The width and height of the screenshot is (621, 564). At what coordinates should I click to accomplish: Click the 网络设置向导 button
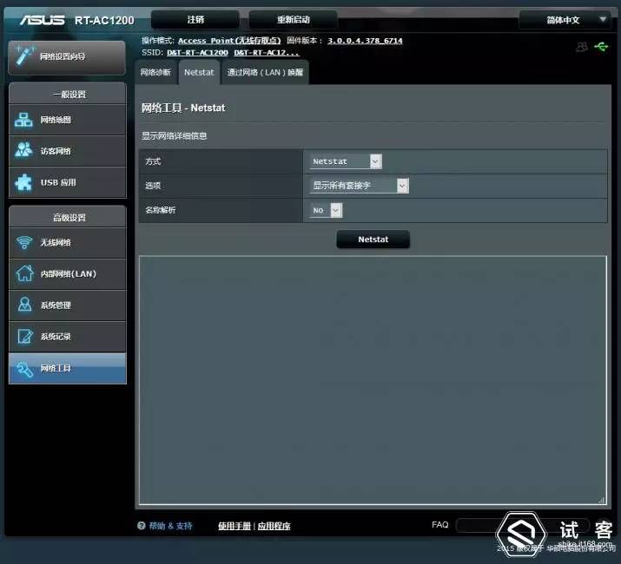click(67, 56)
